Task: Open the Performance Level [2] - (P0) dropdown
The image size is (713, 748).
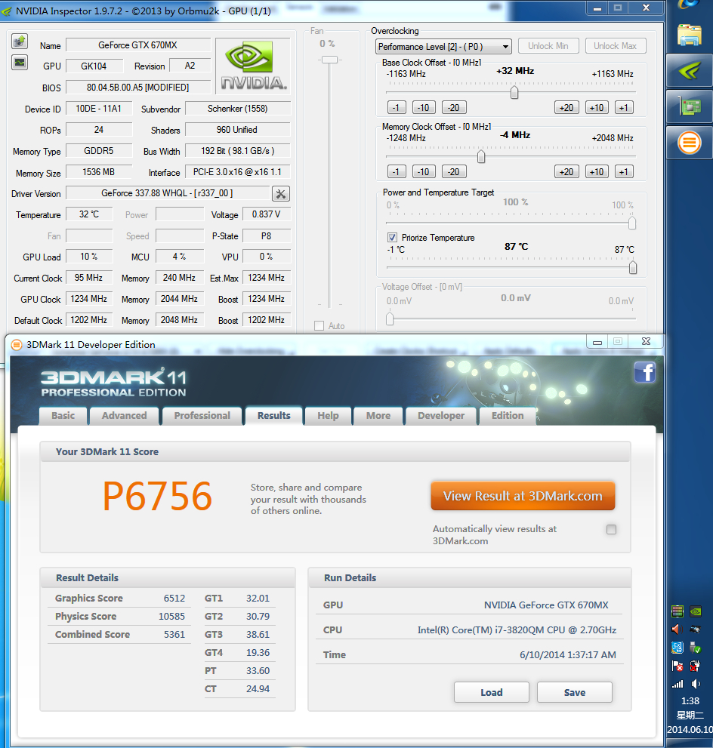Action: coord(443,47)
